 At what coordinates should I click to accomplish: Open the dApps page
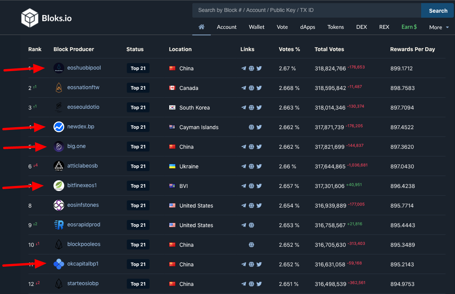308,27
